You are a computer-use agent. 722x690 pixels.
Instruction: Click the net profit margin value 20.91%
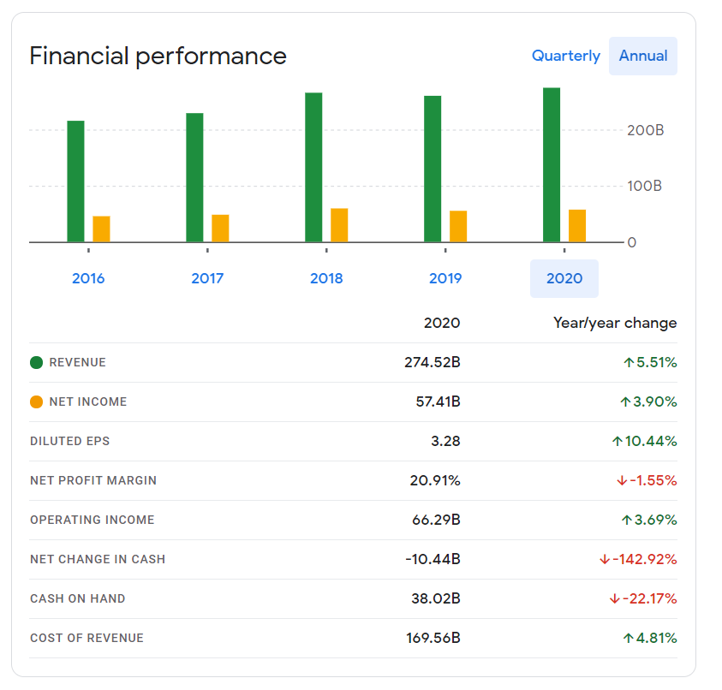click(435, 480)
